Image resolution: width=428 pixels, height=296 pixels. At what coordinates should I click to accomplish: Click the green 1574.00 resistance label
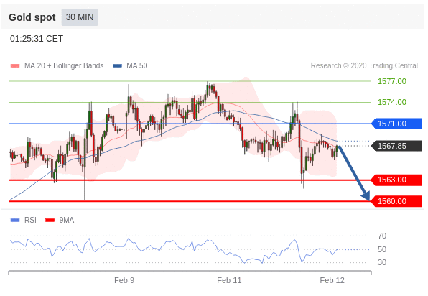pos(392,102)
